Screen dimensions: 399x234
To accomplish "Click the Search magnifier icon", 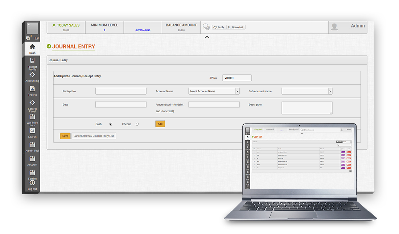I will pyautogui.click(x=32, y=131).
